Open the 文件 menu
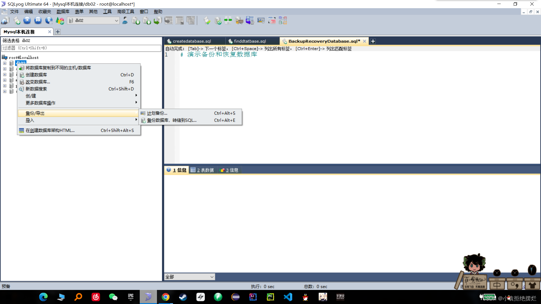The width and height of the screenshot is (541, 304). (14, 12)
